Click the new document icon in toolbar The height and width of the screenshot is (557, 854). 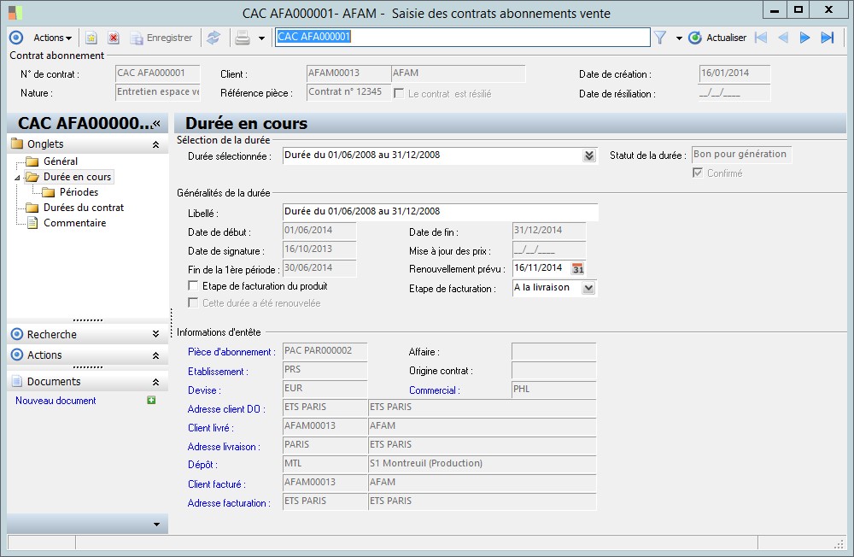tap(91, 38)
